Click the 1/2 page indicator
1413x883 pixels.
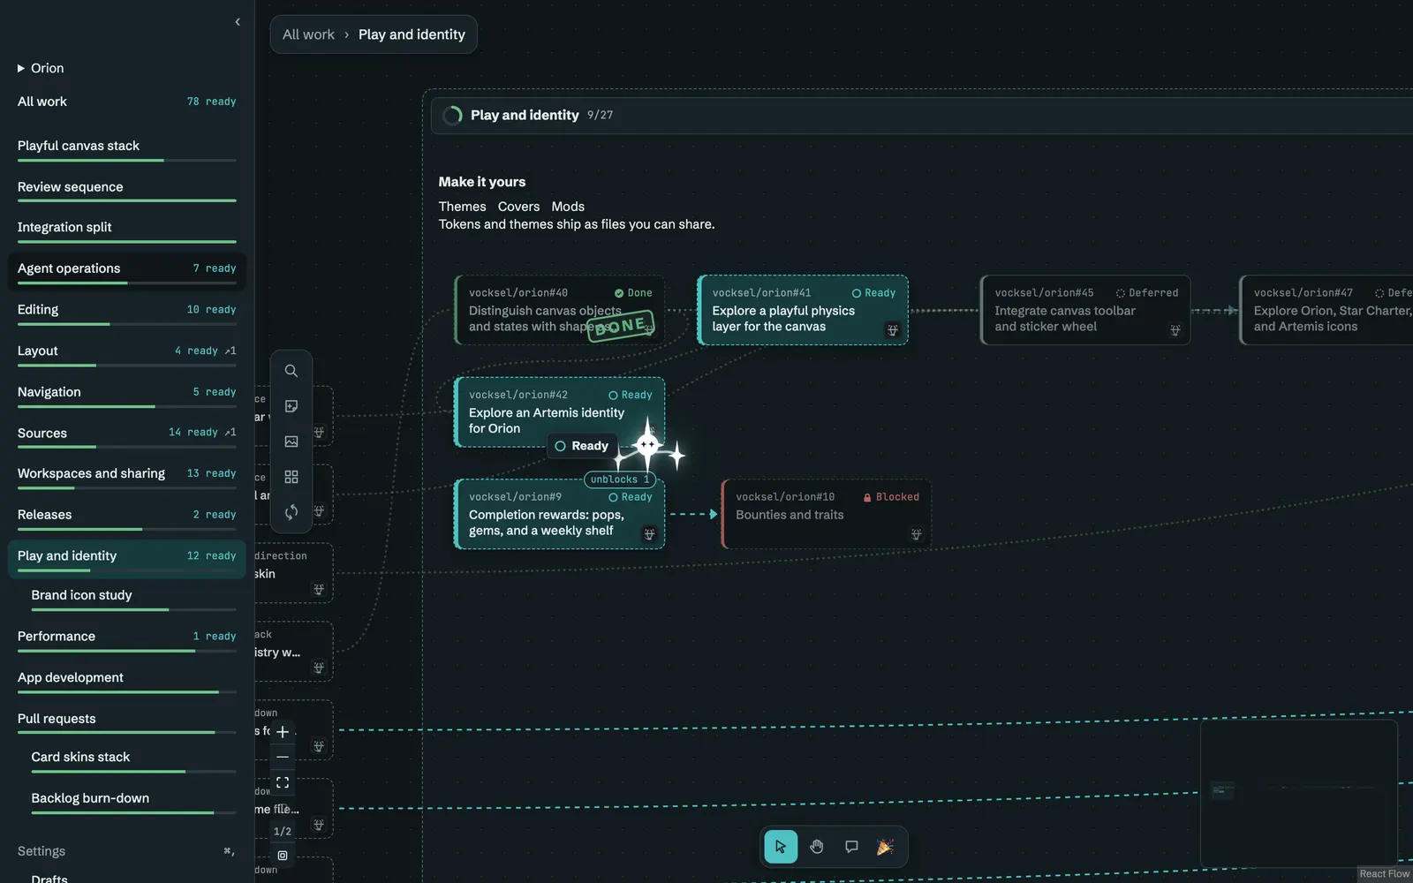[x=283, y=832]
